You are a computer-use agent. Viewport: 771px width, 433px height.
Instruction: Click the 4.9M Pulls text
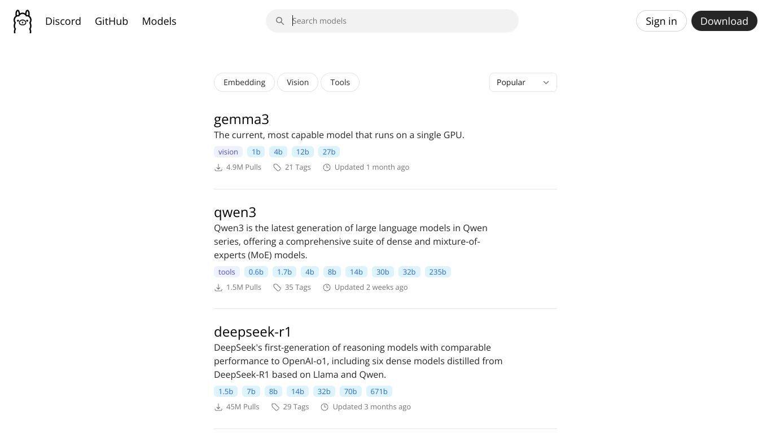(244, 167)
